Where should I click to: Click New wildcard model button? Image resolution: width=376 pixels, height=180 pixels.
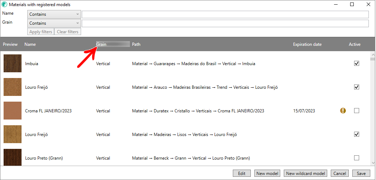pos(306,173)
